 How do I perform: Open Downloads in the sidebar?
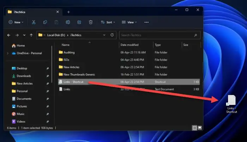[24, 76]
